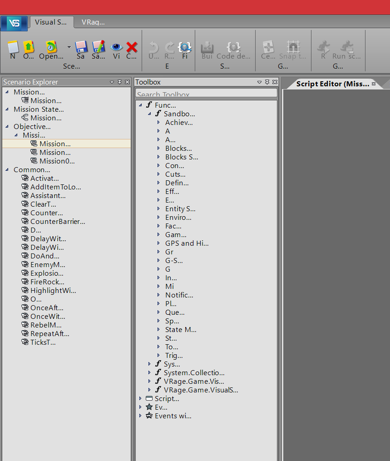Expand the Blocks S... toolbox category
This screenshot has height=461, width=390.
coord(158,157)
